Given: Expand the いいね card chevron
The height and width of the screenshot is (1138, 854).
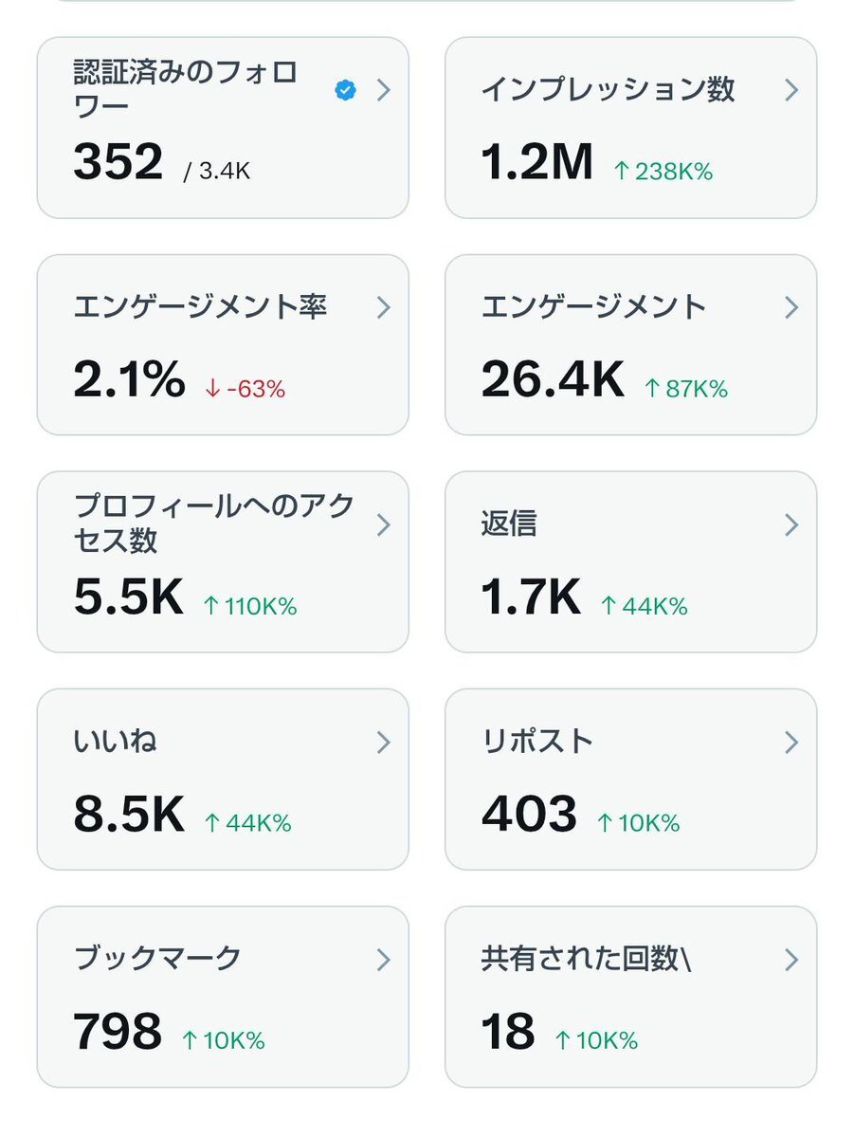Looking at the screenshot, I should [x=383, y=742].
